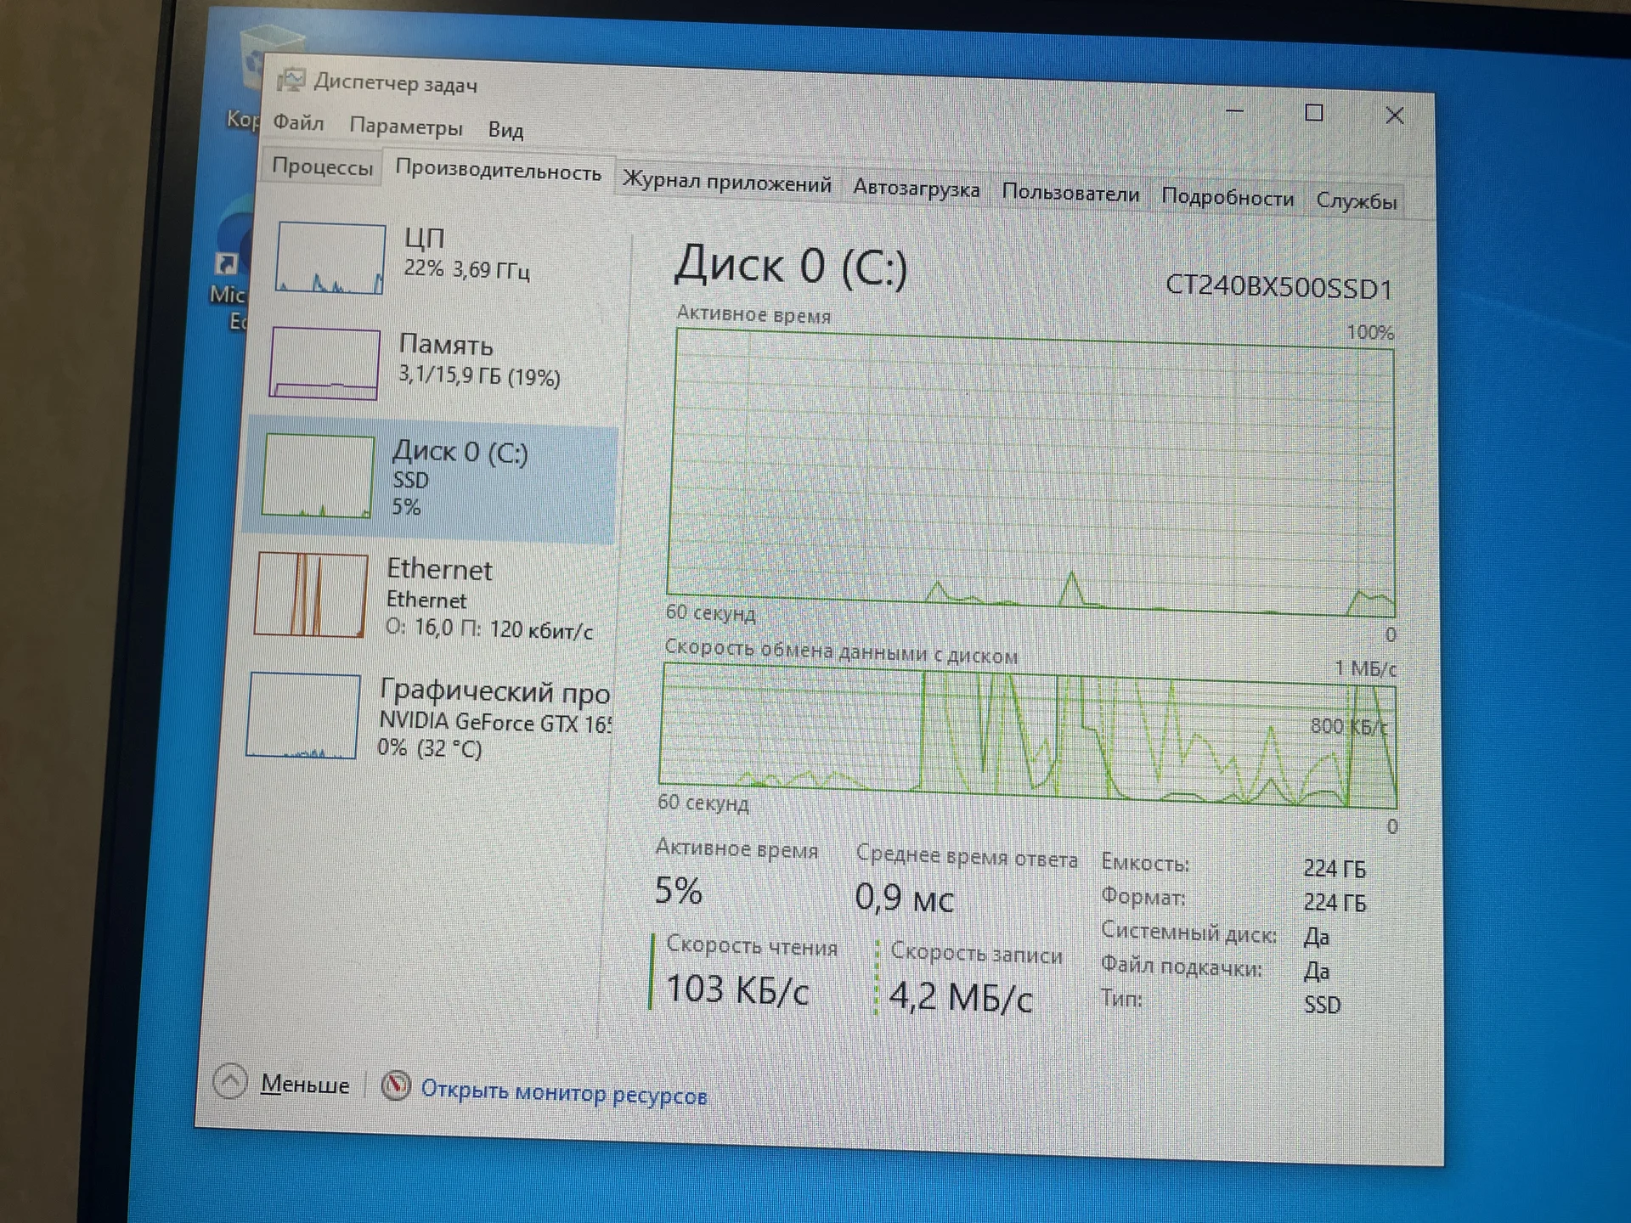1631x1223 pixels.
Task: Click Скорость чтения label
Action: pos(752,946)
